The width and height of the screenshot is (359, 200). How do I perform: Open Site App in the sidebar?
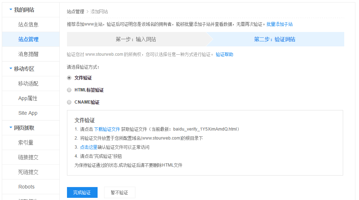(28, 113)
